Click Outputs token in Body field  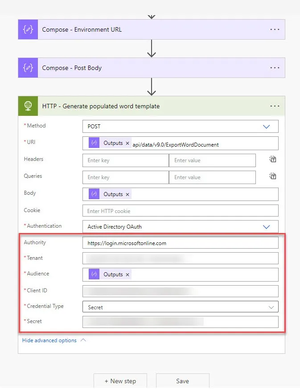coord(110,194)
